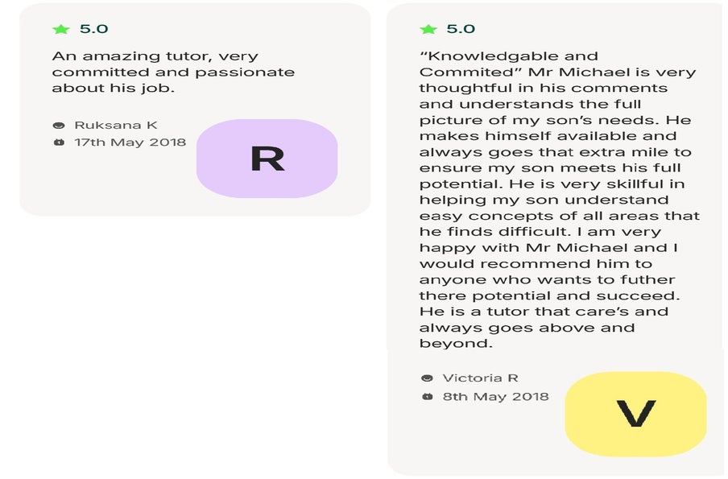The height and width of the screenshot is (479, 728).
Task: Click the quoted title "Knowledgable and Commited"
Action: [x=508, y=64]
